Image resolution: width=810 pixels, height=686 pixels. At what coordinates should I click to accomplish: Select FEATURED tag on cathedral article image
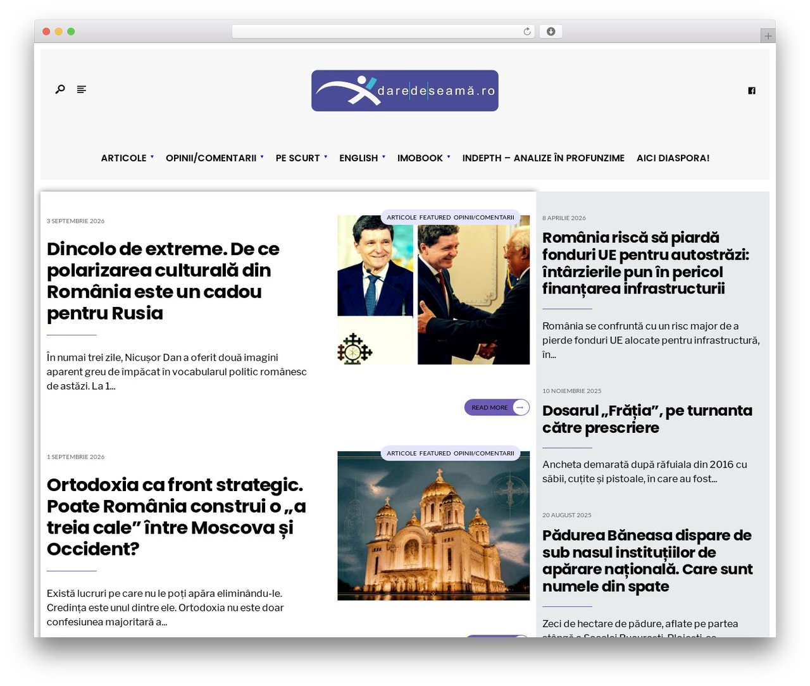tap(435, 454)
